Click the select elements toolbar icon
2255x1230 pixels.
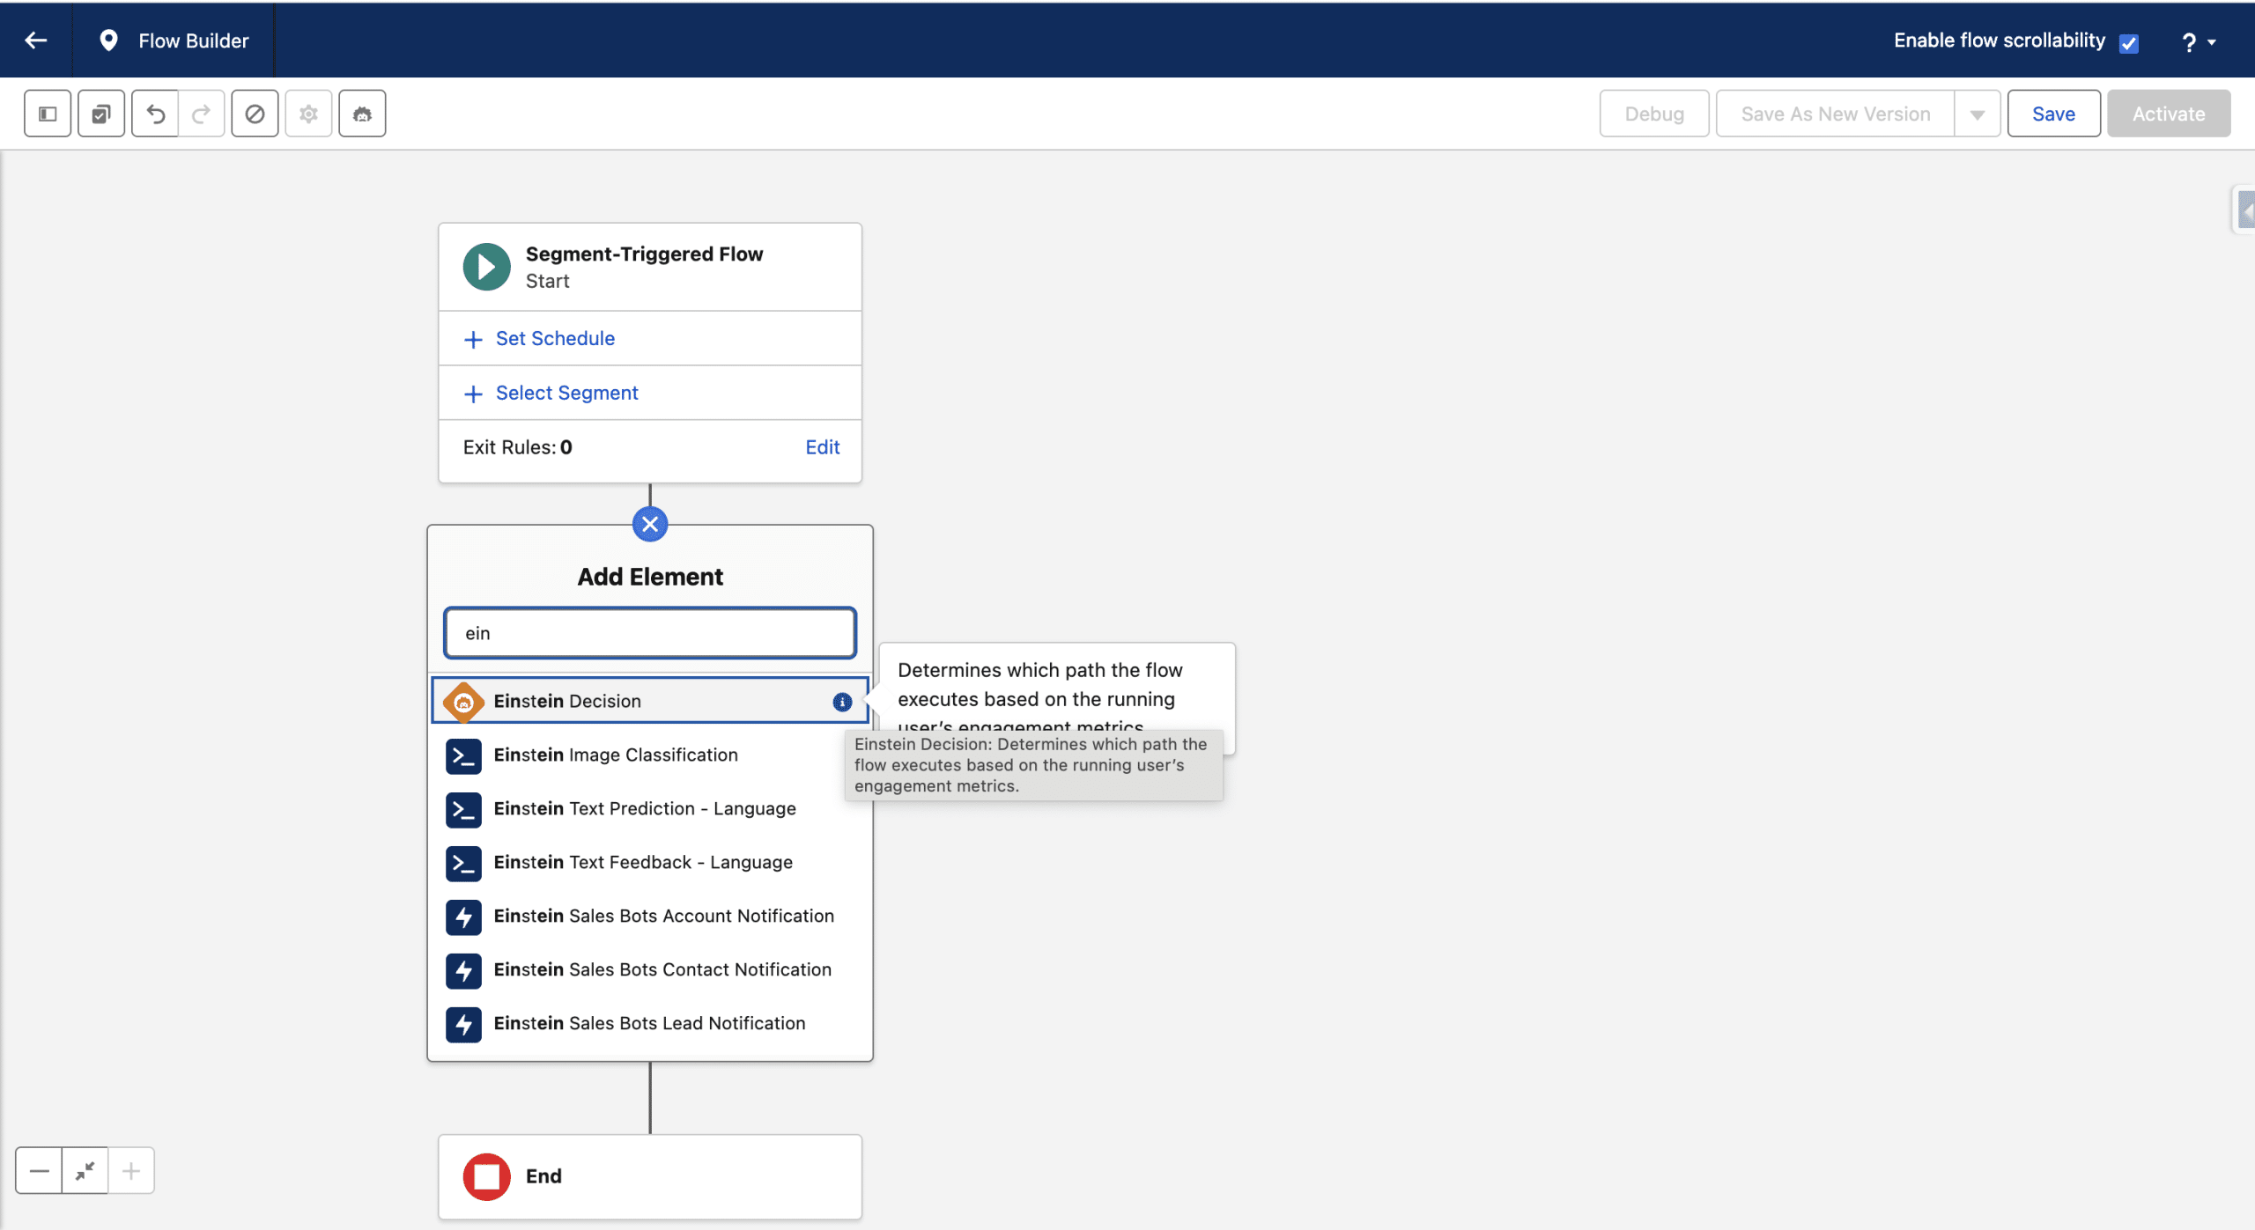pyautogui.click(x=101, y=114)
